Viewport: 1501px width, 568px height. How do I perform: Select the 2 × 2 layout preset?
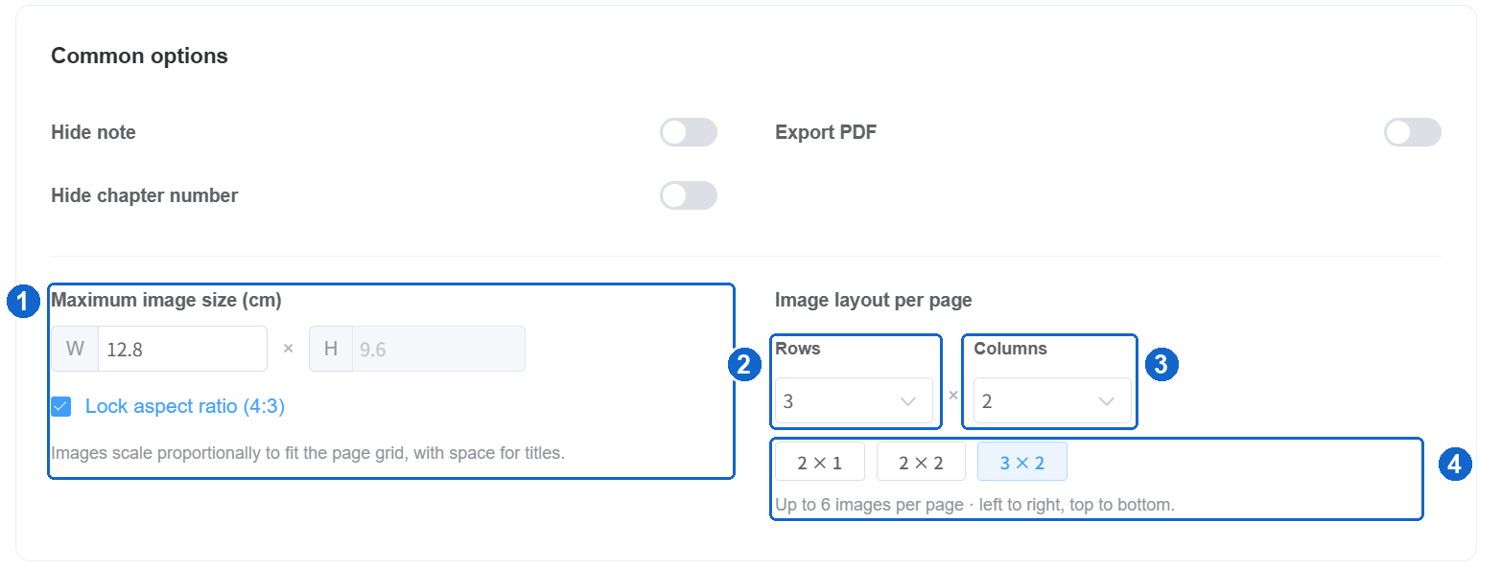tap(921, 462)
